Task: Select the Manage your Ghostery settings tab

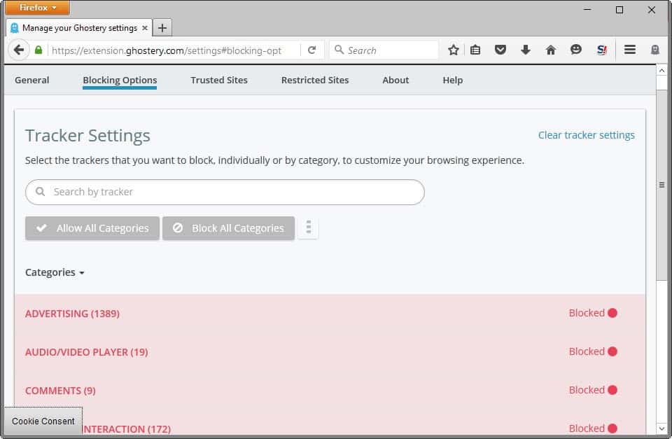Action: 79,28
